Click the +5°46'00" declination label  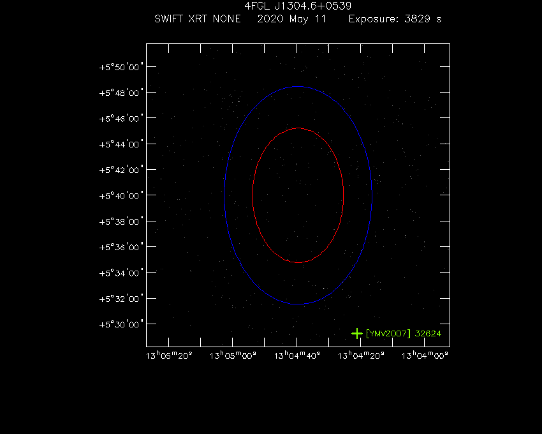tap(121, 119)
